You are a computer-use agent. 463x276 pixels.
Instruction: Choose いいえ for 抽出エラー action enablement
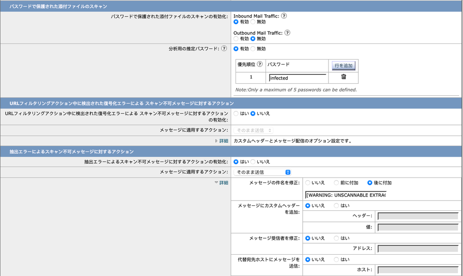click(x=253, y=162)
